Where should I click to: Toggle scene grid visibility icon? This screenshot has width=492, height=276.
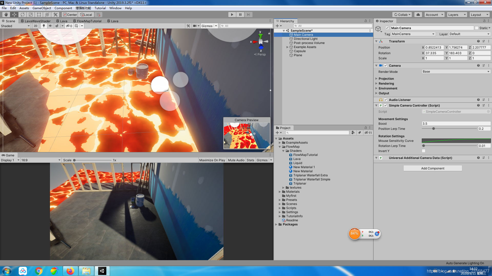point(76,26)
